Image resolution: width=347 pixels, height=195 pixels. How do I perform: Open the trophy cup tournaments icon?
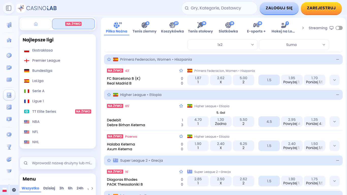pos(9,147)
